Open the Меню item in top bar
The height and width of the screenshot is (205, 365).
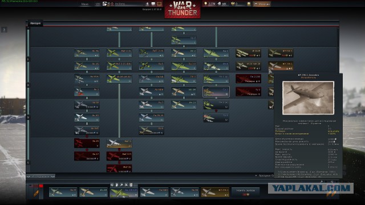pos(85,4)
